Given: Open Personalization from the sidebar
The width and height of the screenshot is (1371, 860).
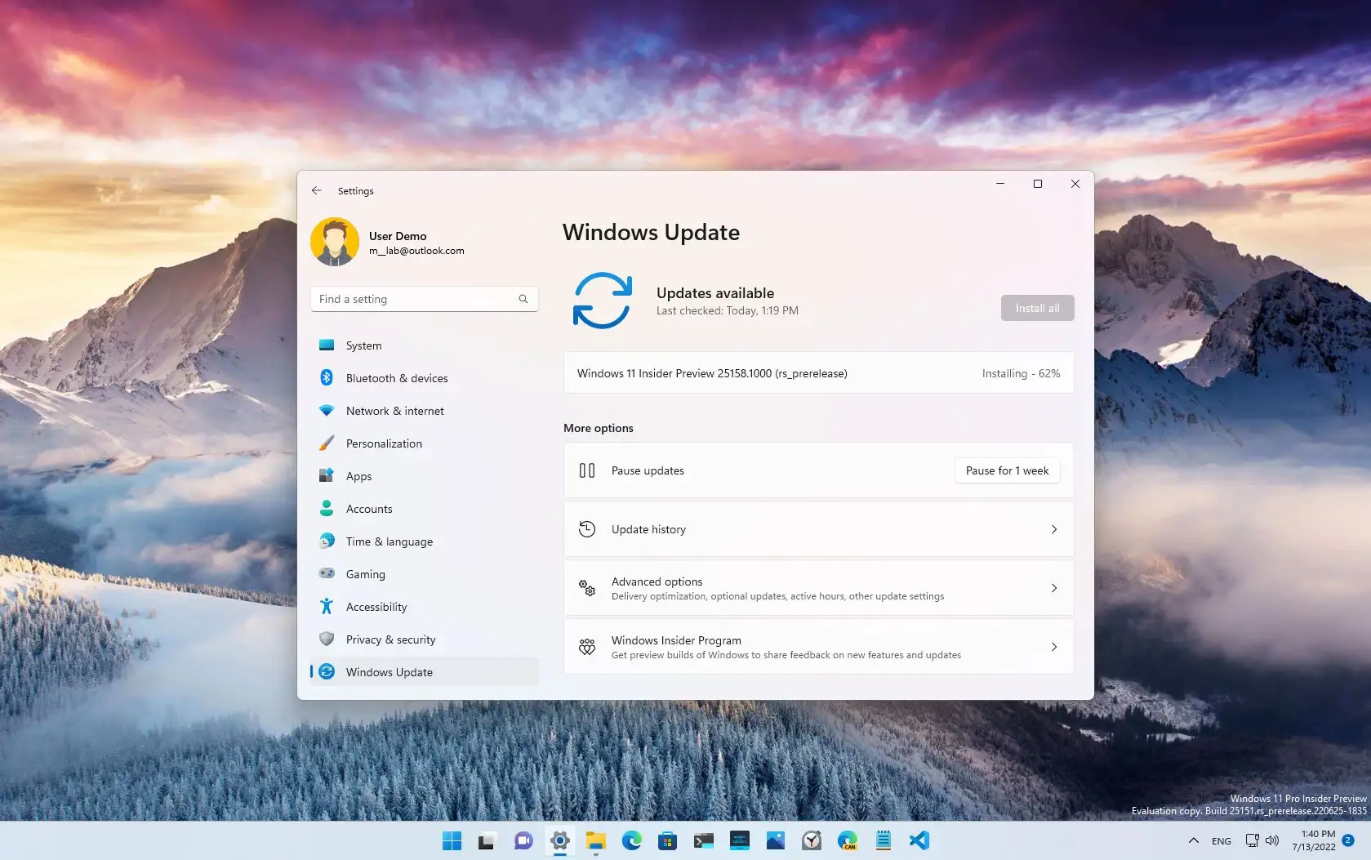Looking at the screenshot, I should coord(424,443).
